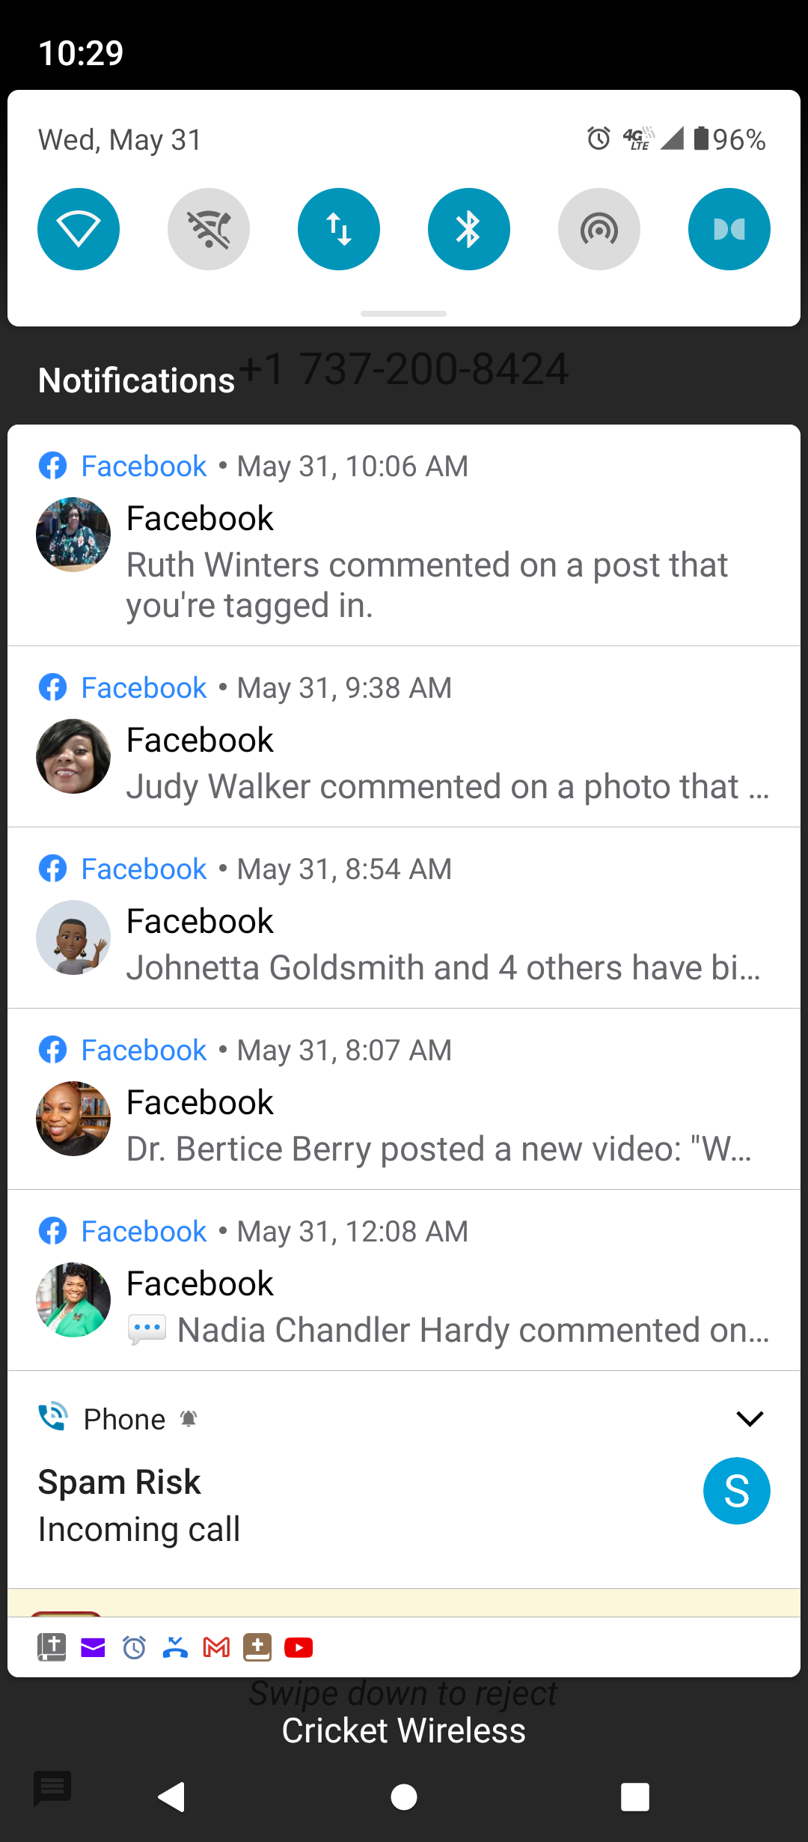Tap the Spam Risk S avatar
808x1842 pixels.
click(x=737, y=1491)
